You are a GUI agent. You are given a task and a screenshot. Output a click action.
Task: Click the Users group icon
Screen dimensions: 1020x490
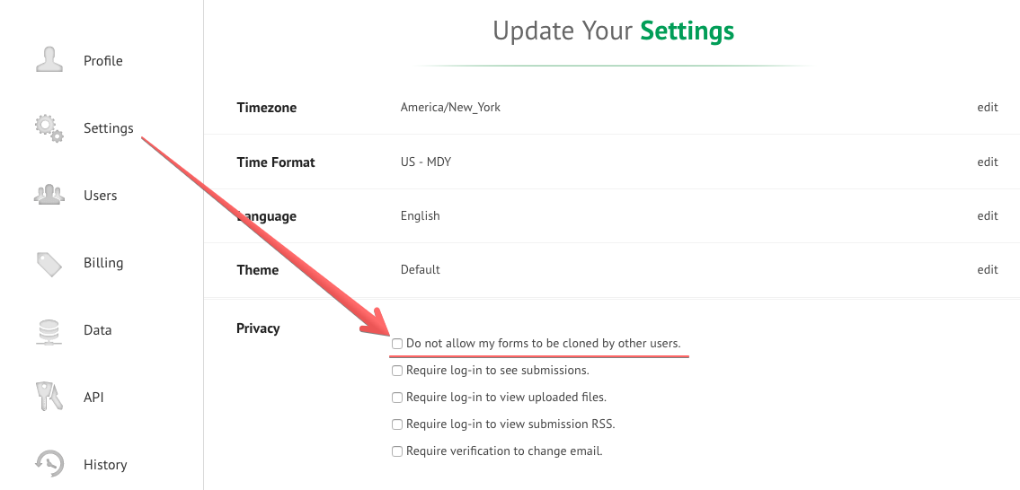click(x=49, y=195)
